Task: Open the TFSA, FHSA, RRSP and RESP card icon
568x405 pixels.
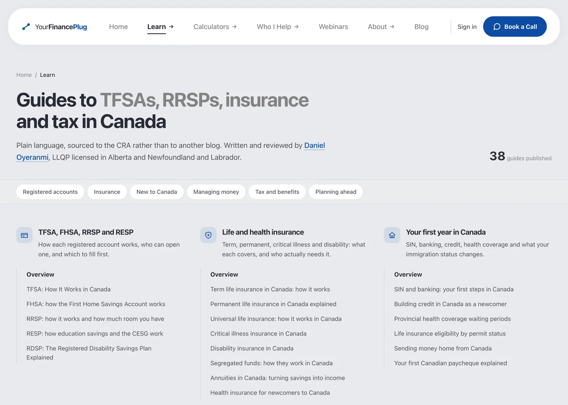Action: point(24,235)
